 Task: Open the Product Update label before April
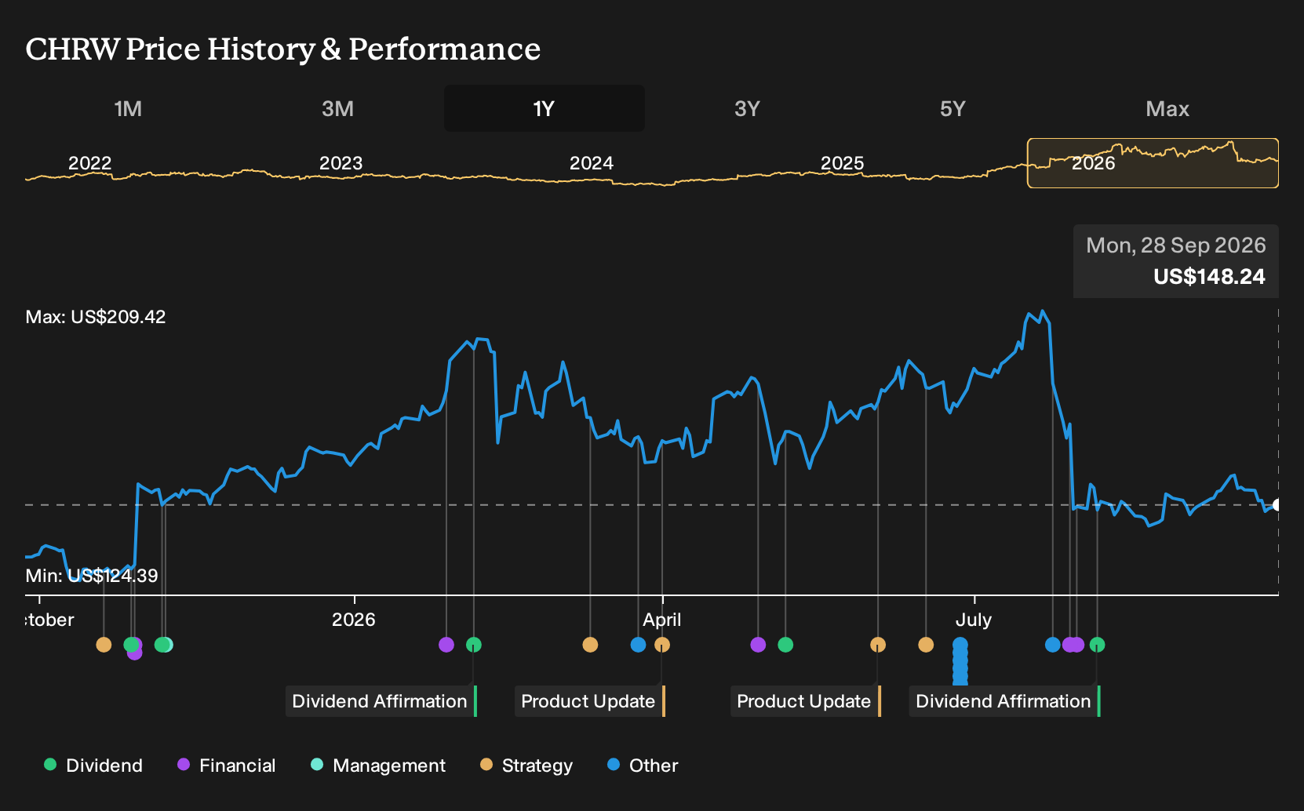pyautogui.click(x=589, y=701)
